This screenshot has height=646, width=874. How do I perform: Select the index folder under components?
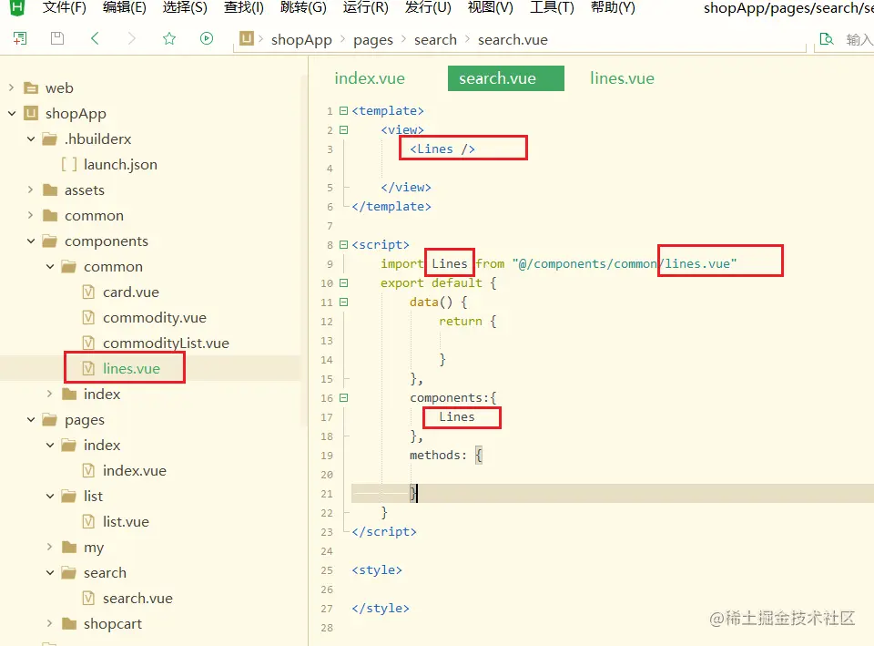tap(102, 395)
